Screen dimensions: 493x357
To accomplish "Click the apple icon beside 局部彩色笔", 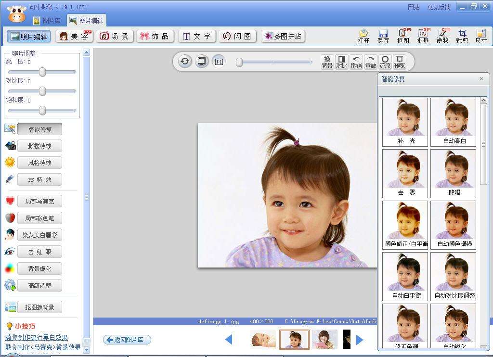I will point(10,217).
